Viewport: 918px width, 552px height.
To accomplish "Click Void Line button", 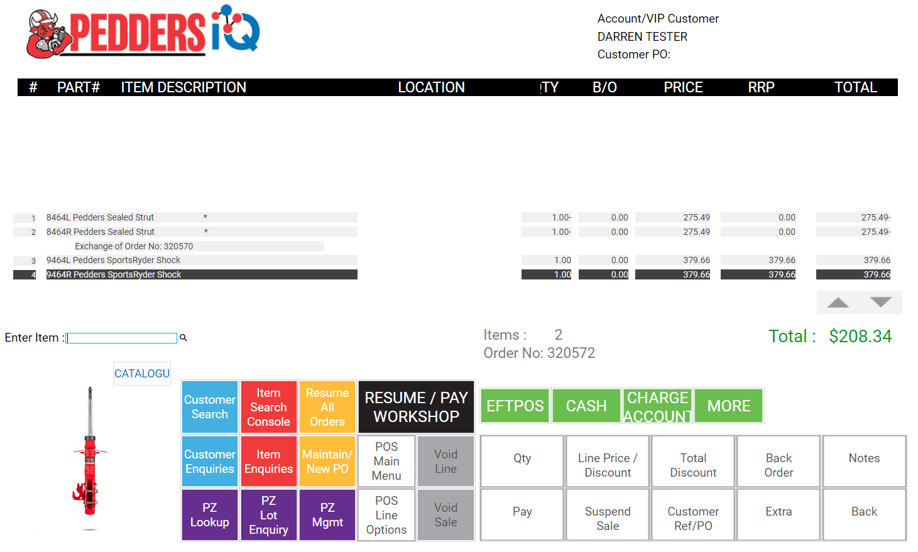I will click(445, 462).
